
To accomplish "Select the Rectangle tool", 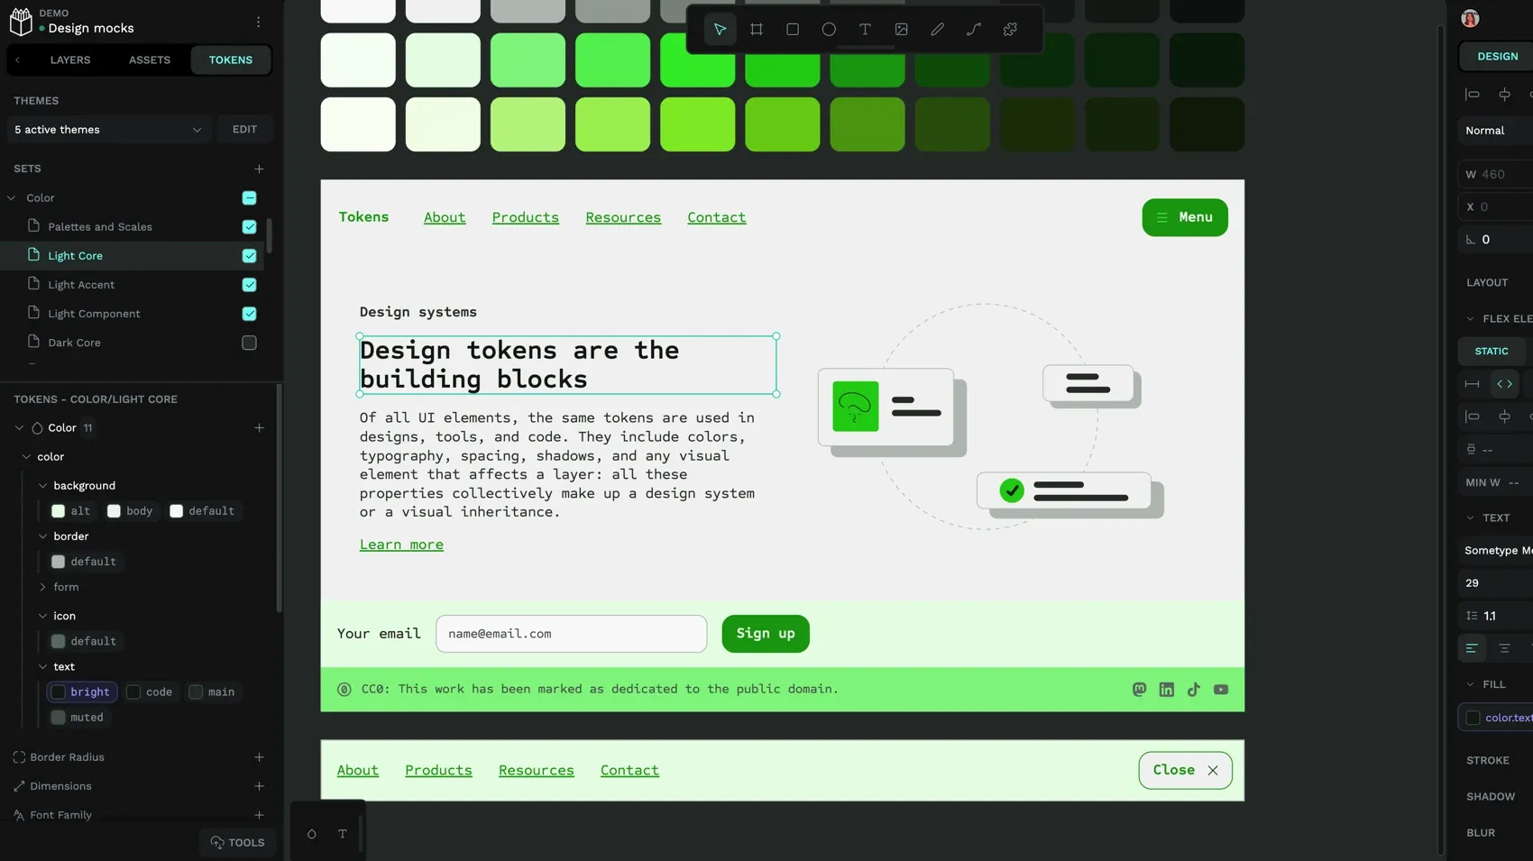I will pos(793,29).
